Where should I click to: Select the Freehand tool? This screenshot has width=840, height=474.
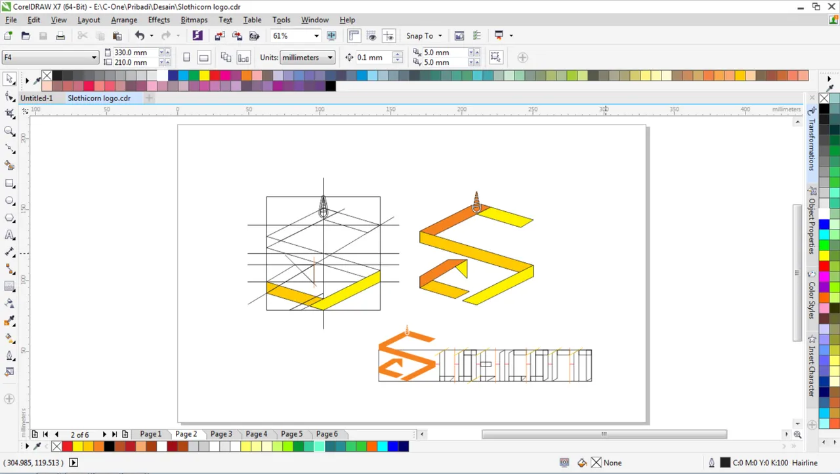click(10, 148)
